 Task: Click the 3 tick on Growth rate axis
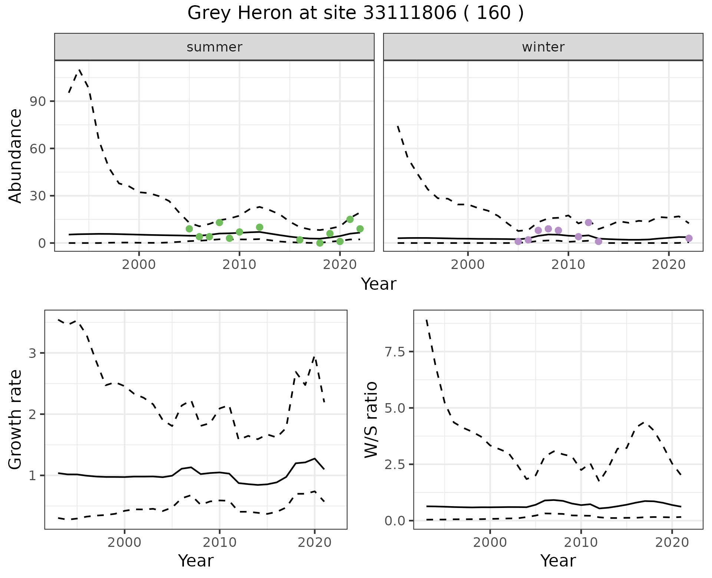[33, 353]
